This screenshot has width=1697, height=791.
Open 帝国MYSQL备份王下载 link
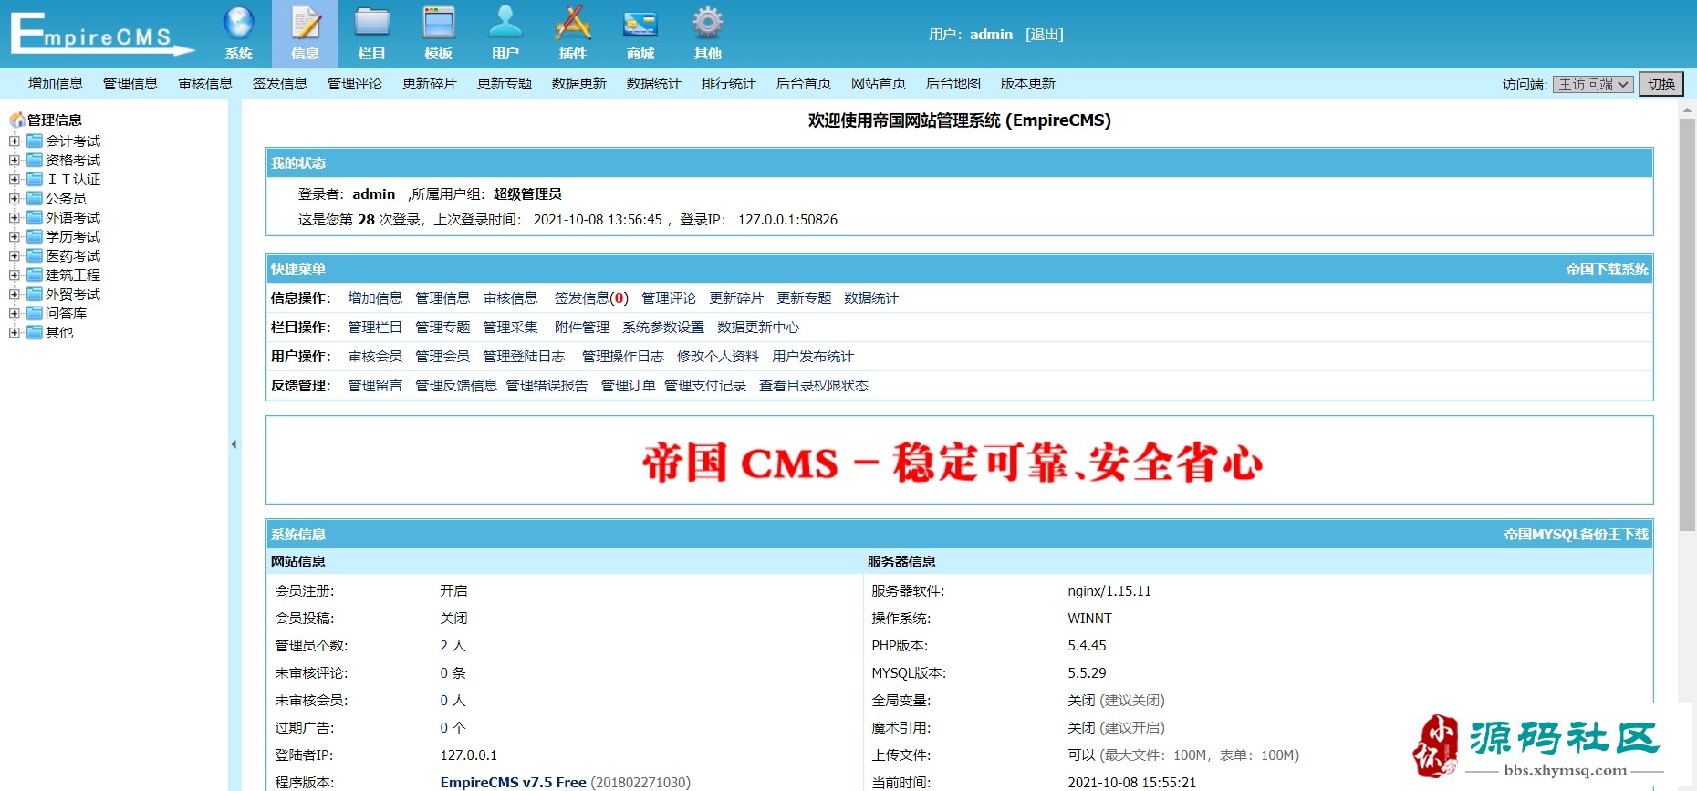pyautogui.click(x=1577, y=535)
